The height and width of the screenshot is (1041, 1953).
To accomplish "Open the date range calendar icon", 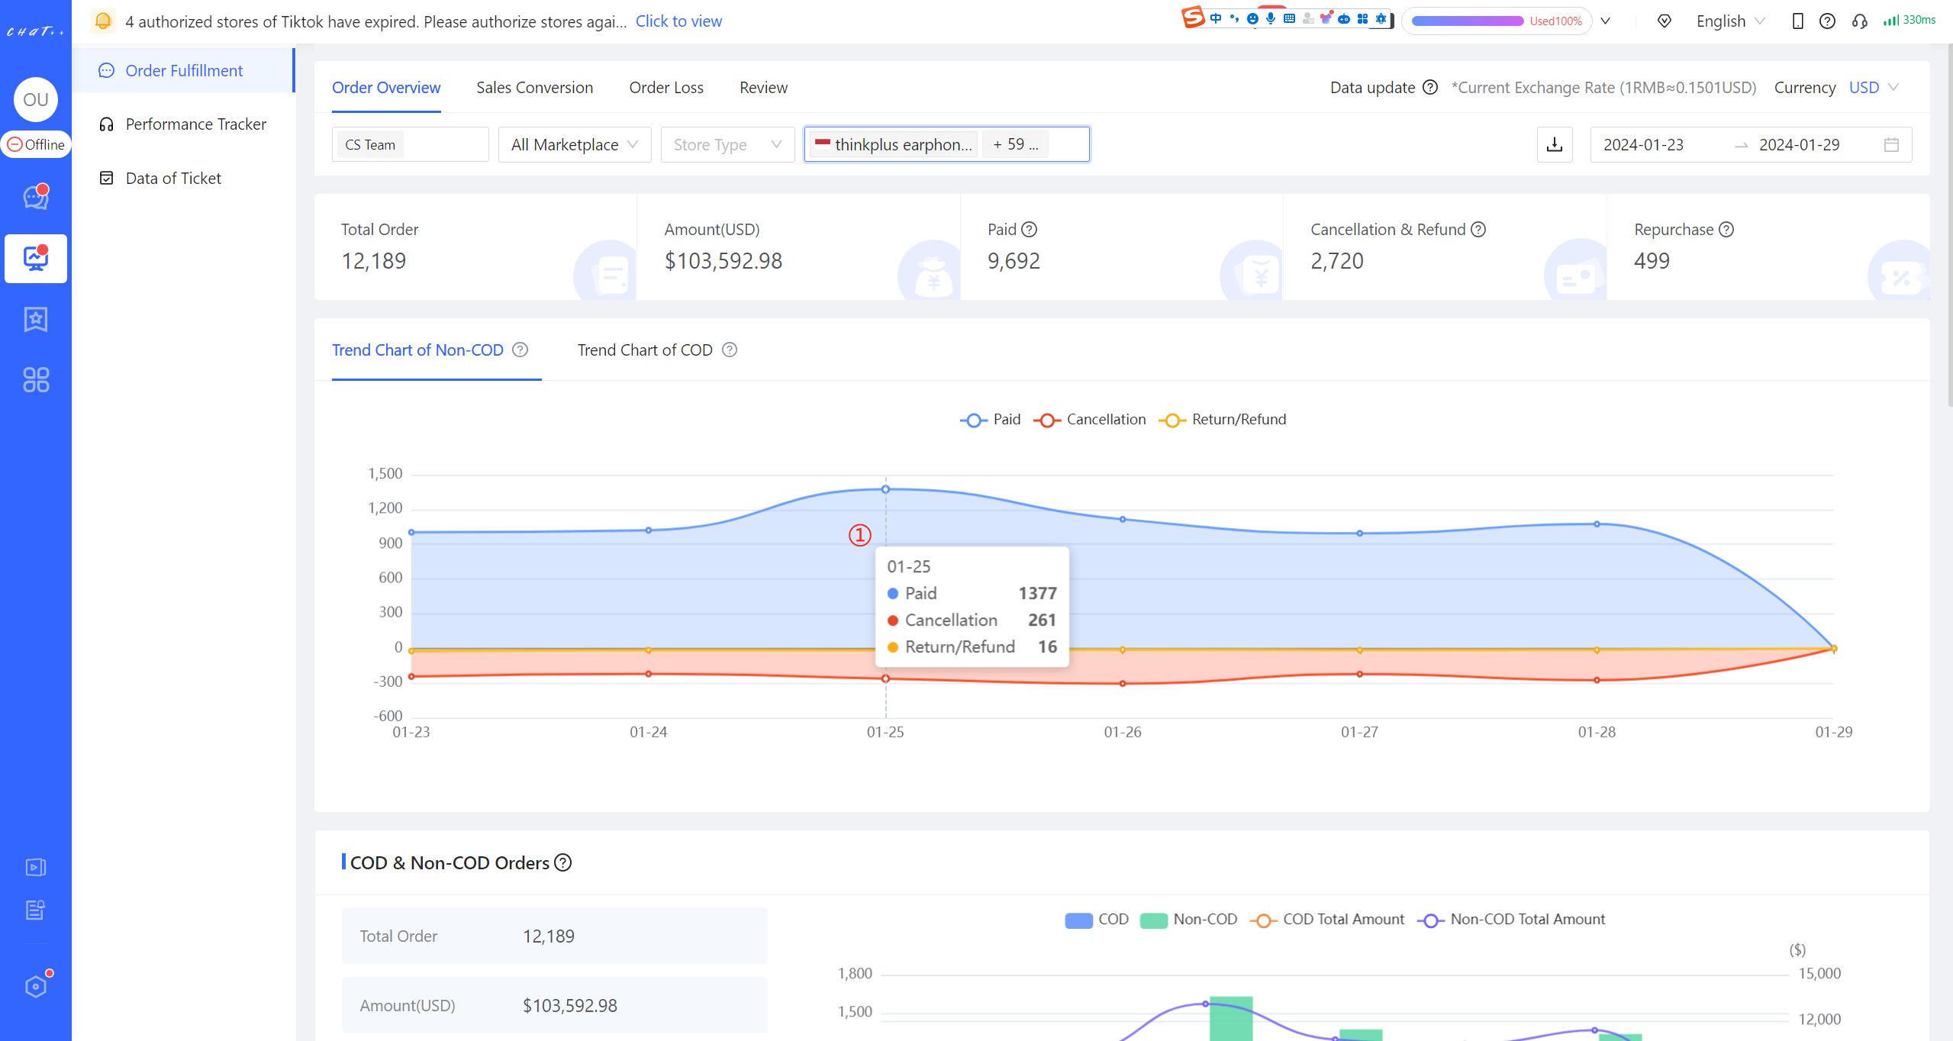I will pos(1891,144).
